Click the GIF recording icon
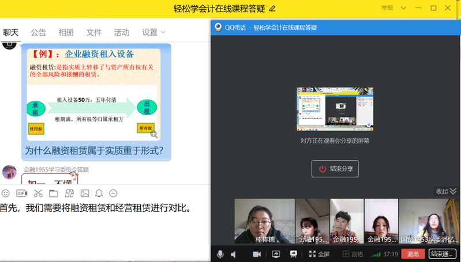 click(22, 193)
